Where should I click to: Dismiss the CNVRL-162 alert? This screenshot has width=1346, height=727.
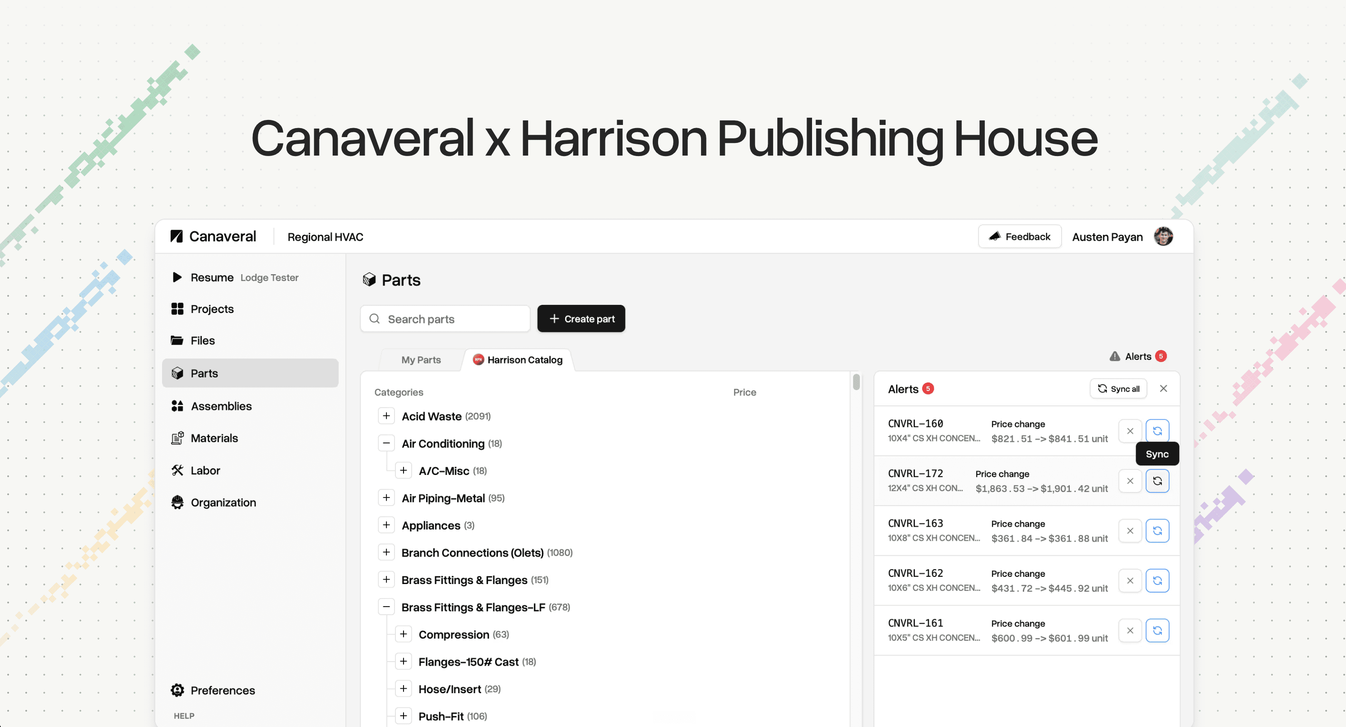pyautogui.click(x=1130, y=581)
